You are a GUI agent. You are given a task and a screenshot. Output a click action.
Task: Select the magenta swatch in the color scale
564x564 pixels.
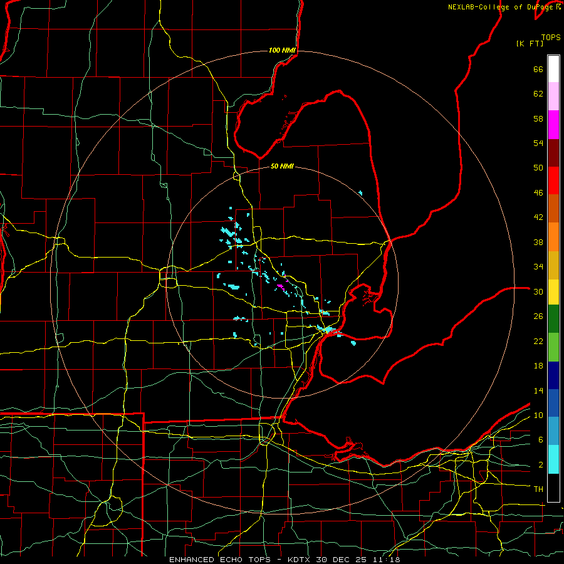click(553, 125)
